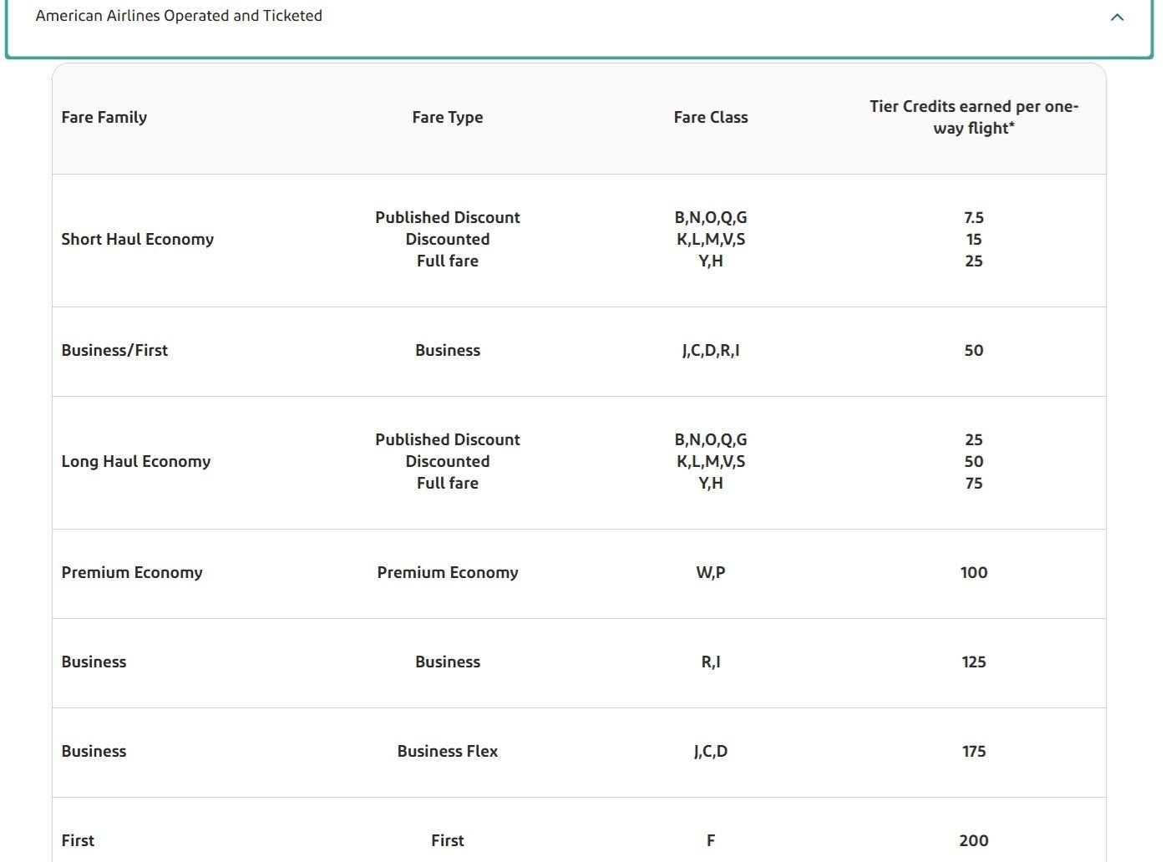
Task: Click the 'American Airlines Operated and Ticketed' heading
Action: pos(179,16)
